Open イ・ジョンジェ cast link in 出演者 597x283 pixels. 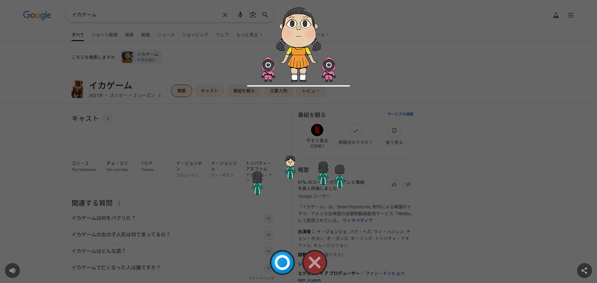point(332,232)
